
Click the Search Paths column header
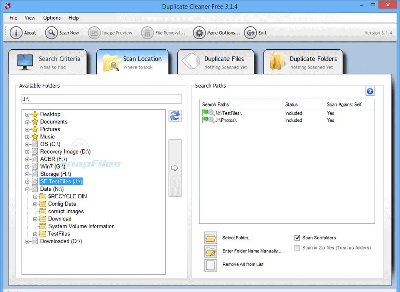[x=241, y=104]
